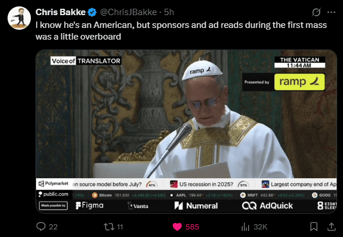Open the three-dot more options menu
The width and height of the screenshot is (343, 237).
pos(331,12)
